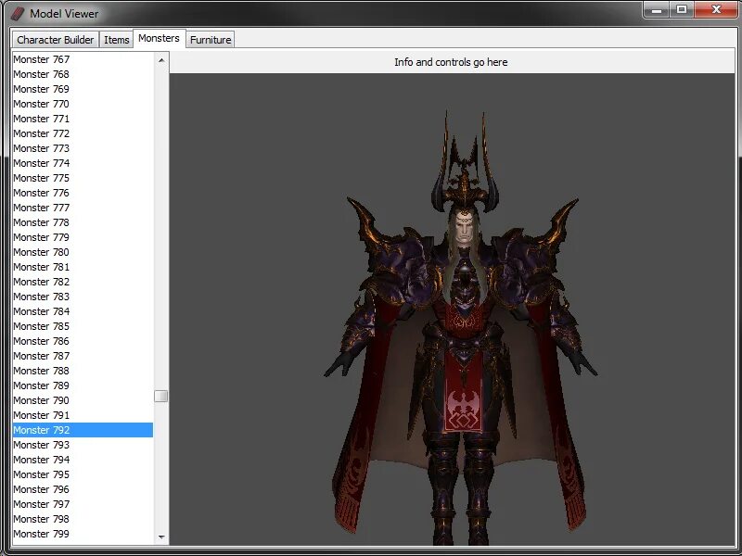This screenshot has width=742, height=556.
Task: Select Monster 774 in the list
Action: point(83,163)
